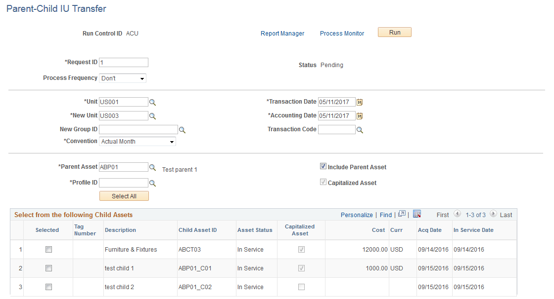Select the Furniture & Fixtures child asset row
This screenshot has height=299, width=554.
[48, 249]
